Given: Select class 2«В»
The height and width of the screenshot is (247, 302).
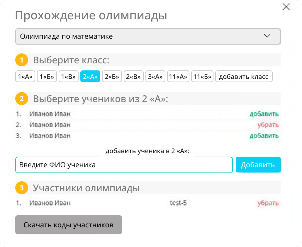Looking at the screenshot, I should point(133,77).
